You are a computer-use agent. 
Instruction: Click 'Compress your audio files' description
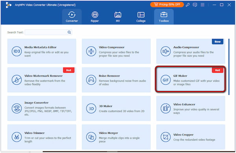tap(194, 54)
